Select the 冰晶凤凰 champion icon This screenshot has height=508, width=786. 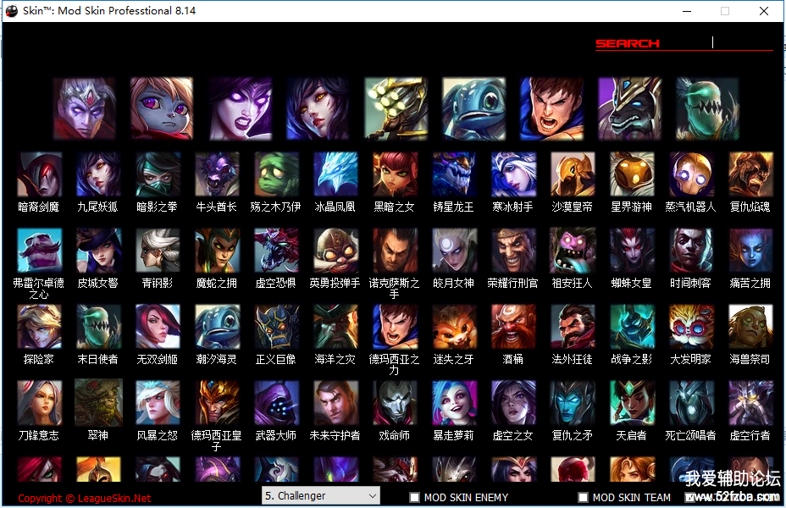335,174
